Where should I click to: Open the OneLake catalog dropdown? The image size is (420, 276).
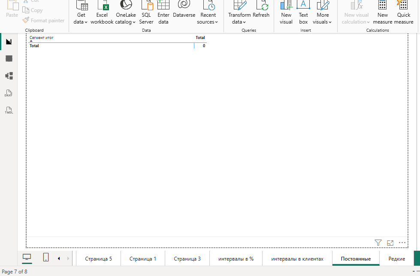[x=126, y=12]
